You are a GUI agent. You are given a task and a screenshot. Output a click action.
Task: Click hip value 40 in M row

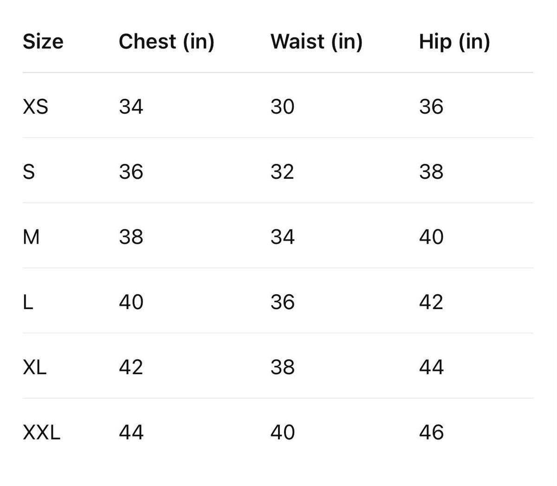point(431,237)
